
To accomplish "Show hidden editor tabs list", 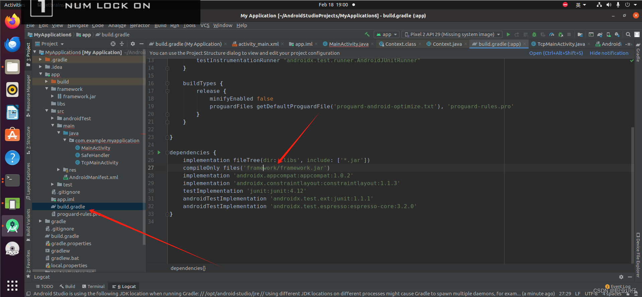I will click(629, 44).
